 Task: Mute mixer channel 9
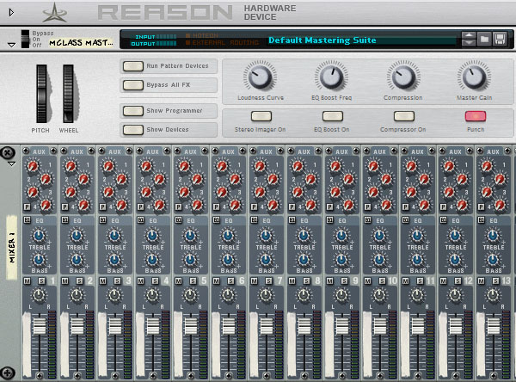(x=330, y=281)
